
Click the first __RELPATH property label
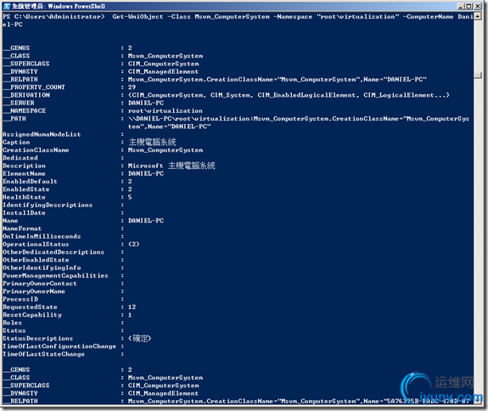click(x=20, y=80)
